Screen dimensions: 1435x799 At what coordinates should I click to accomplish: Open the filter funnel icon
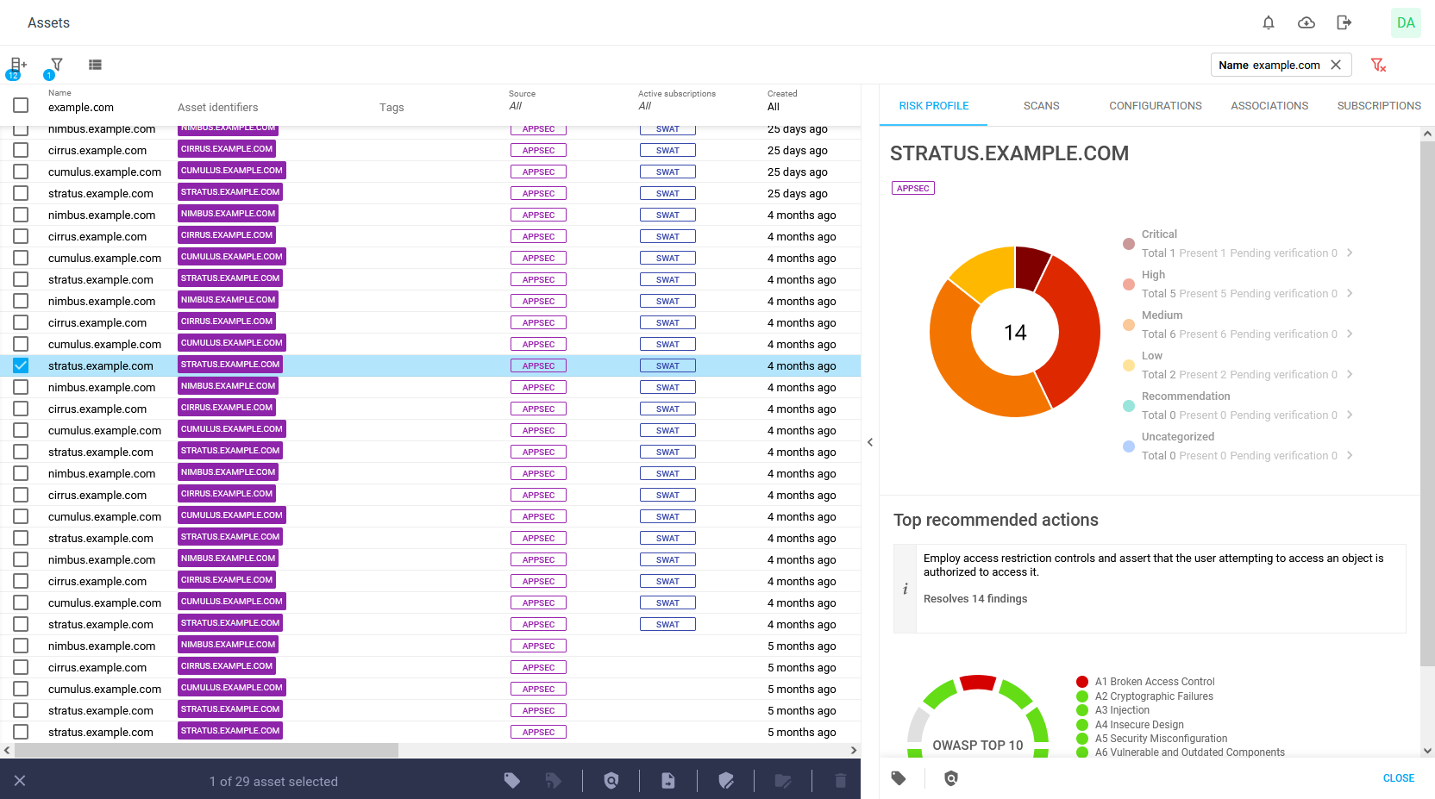click(x=56, y=65)
